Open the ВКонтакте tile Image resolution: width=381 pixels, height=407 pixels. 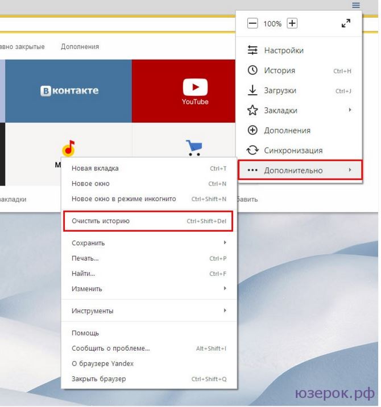pos(69,91)
